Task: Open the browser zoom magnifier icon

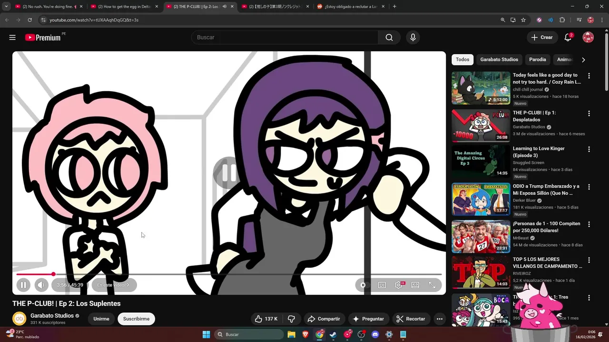Action: 503,20
